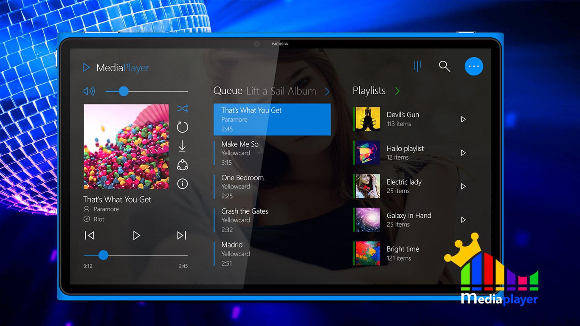Image resolution: width=580 pixels, height=326 pixels.
Task: Click 121 items count
Action: tap(399, 258)
